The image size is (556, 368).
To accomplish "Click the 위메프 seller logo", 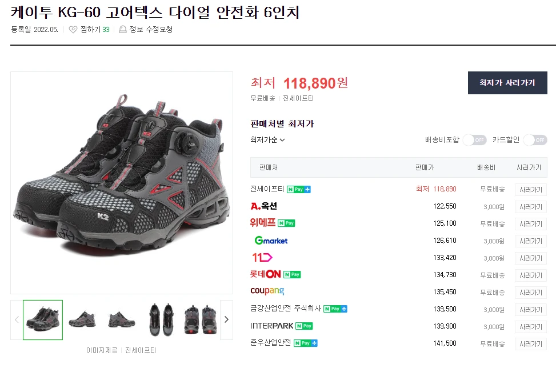I will tap(263, 223).
